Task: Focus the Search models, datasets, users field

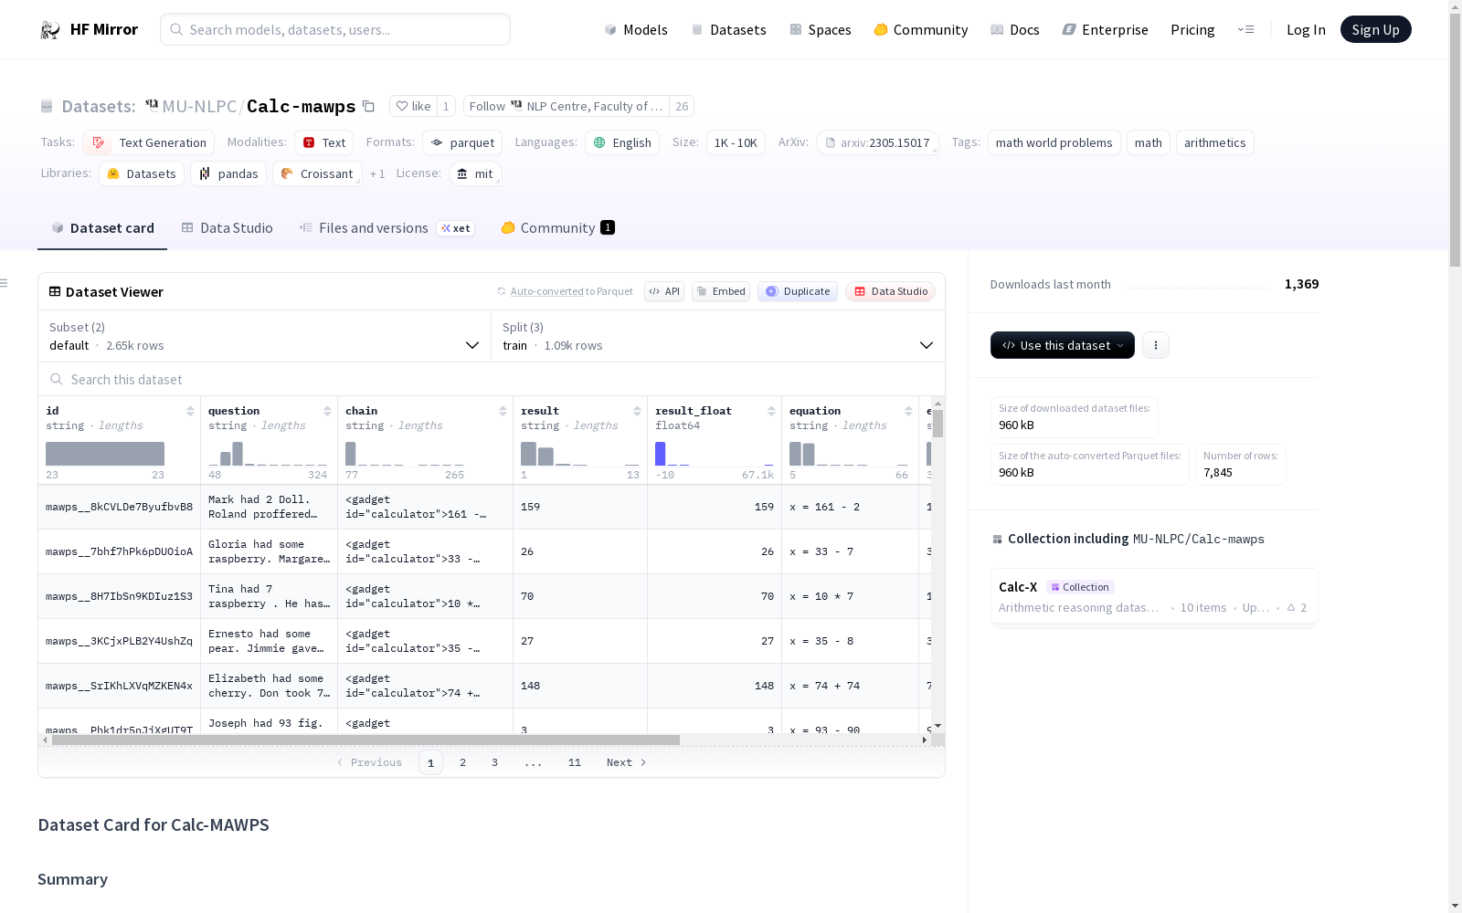Action: coord(335,29)
